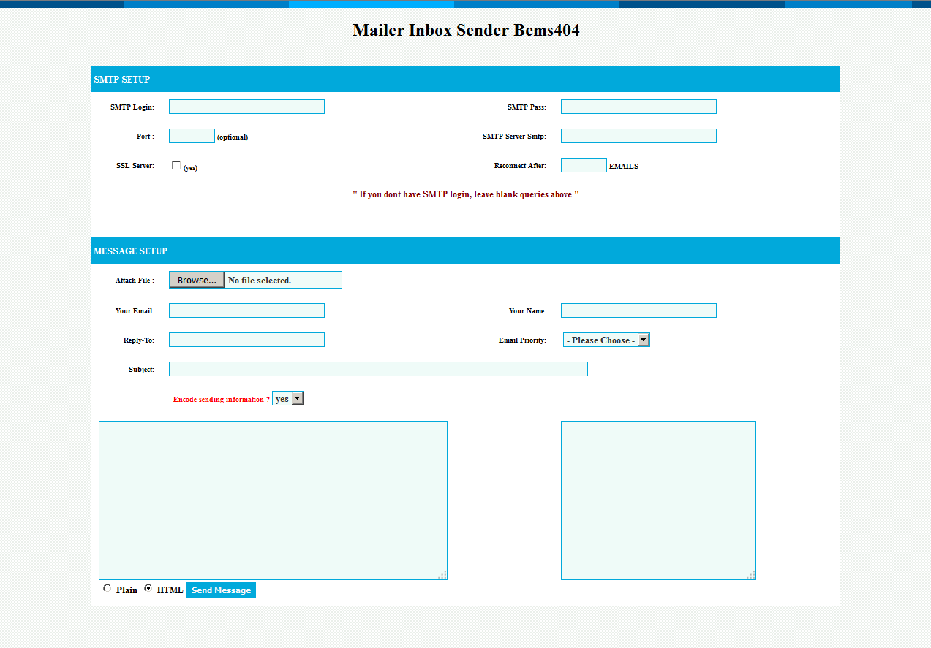Click the Subject input field
931x648 pixels.
point(378,369)
